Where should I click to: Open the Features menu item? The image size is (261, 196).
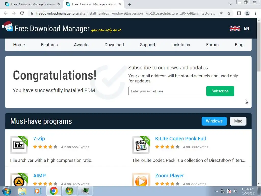[x=49, y=45]
